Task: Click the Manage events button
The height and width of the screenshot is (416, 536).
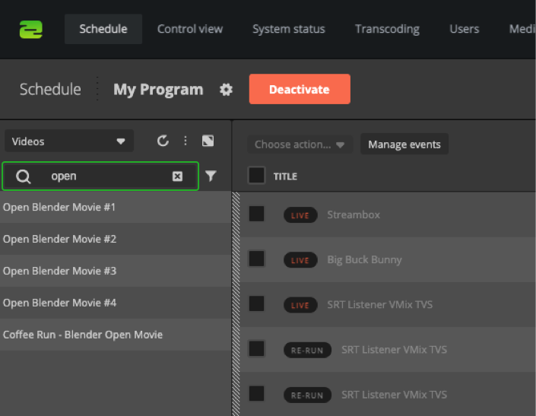Action: pyautogui.click(x=404, y=144)
